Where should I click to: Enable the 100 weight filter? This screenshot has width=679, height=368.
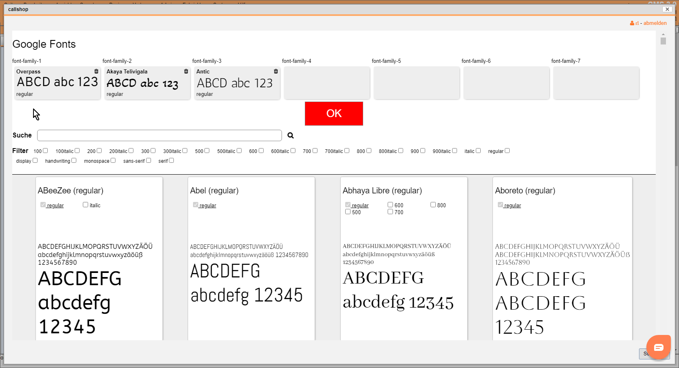click(x=45, y=151)
